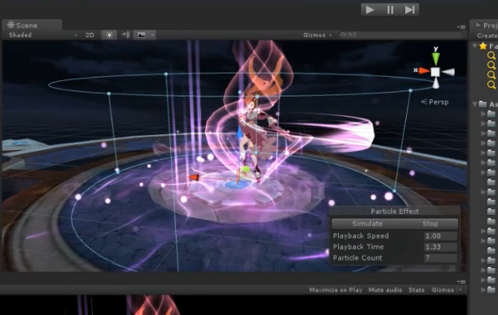
Task: Collapse the Favorites tree triangle
Action: [x=475, y=47]
